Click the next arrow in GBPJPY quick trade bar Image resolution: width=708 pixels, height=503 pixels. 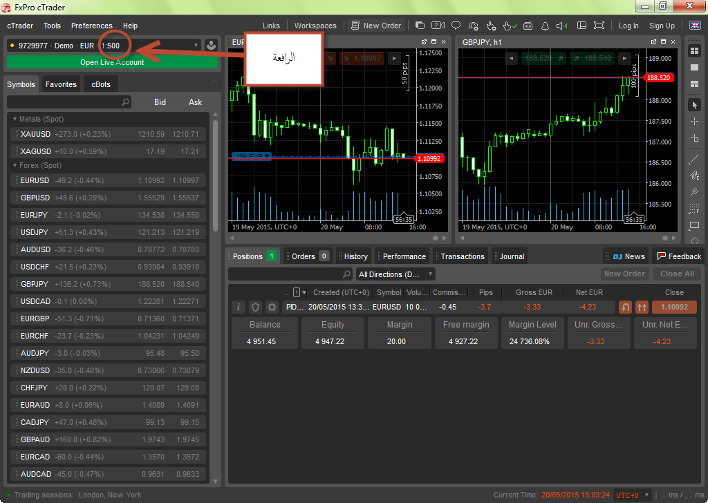tap(624, 58)
